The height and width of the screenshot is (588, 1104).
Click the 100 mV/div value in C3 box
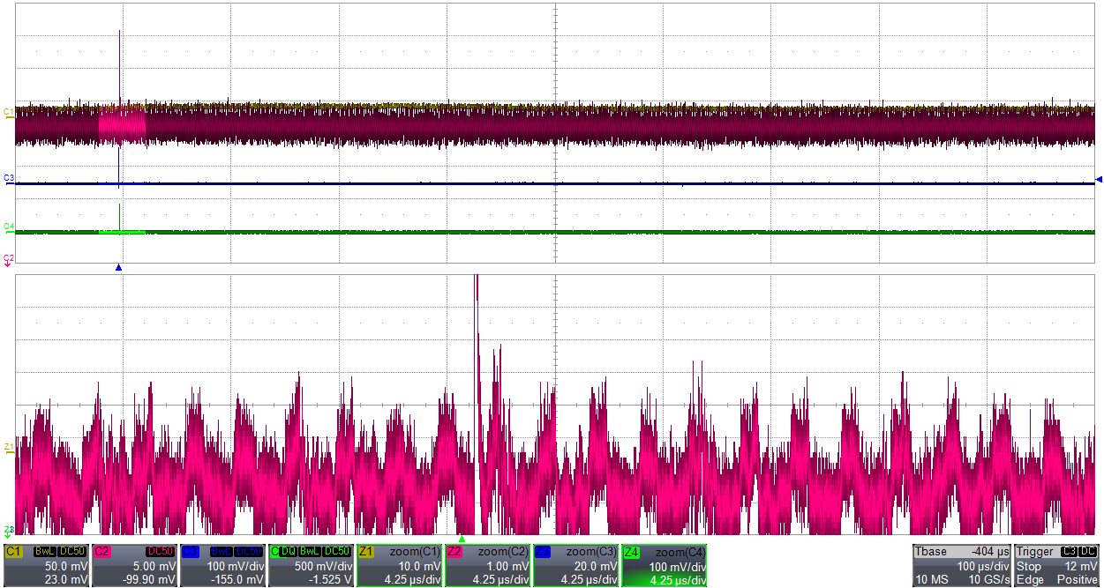click(235, 566)
